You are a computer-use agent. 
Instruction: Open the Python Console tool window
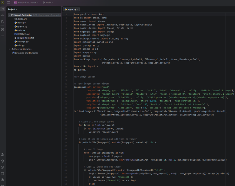tap(3, 154)
